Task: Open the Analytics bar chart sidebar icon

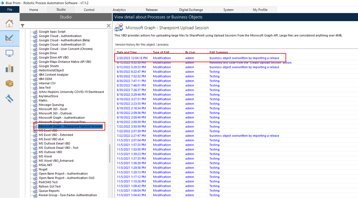Action: click(x=10, y=69)
